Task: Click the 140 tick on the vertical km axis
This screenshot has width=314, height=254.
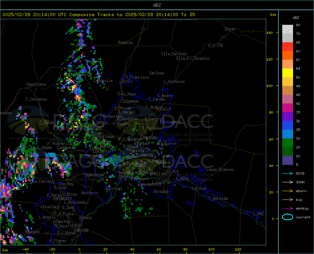Action: pyautogui.click(x=270, y=33)
